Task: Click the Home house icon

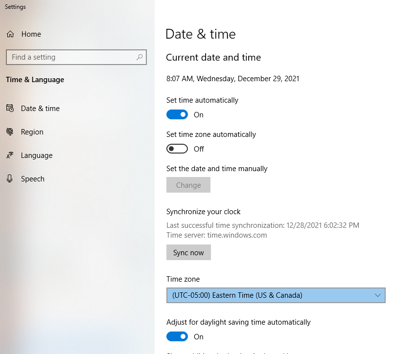Action: (x=10, y=34)
